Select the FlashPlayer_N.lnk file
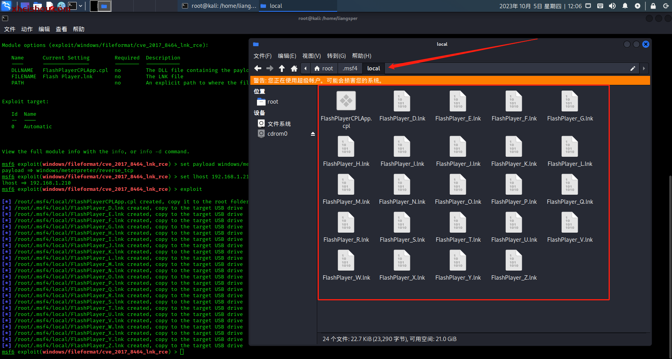The height and width of the screenshot is (359, 672). click(x=402, y=190)
